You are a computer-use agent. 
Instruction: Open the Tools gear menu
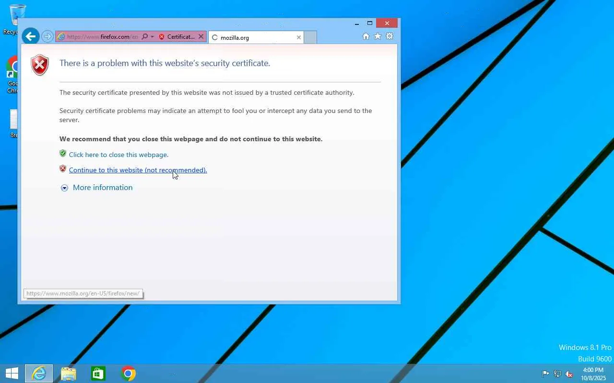[390, 36]
